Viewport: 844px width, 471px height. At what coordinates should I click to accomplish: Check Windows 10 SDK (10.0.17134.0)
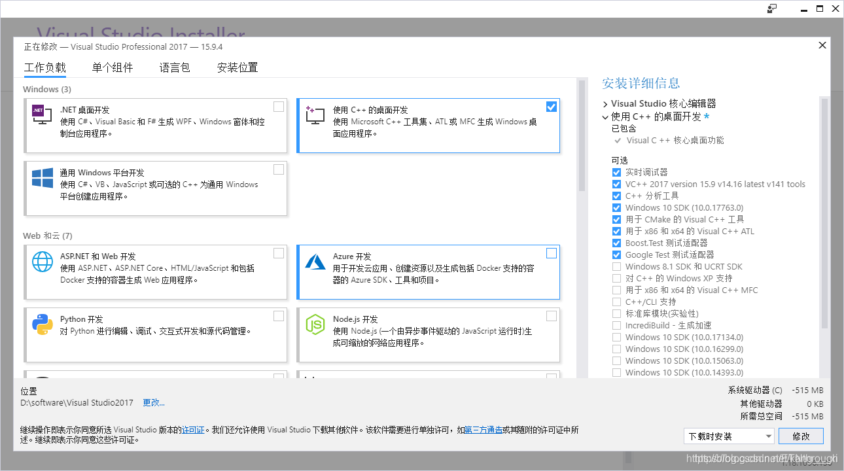pyautogui.click(x=616, y=337)
